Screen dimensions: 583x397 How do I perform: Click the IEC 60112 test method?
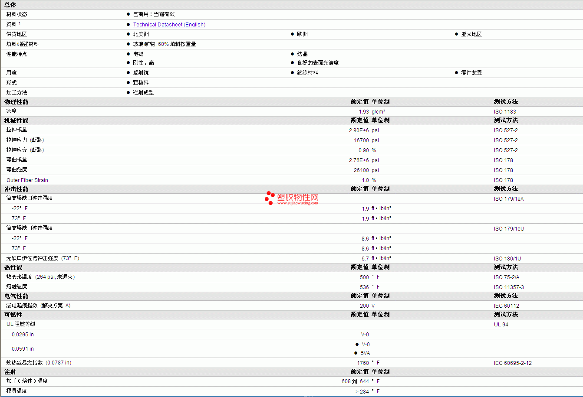coord(507,306)
